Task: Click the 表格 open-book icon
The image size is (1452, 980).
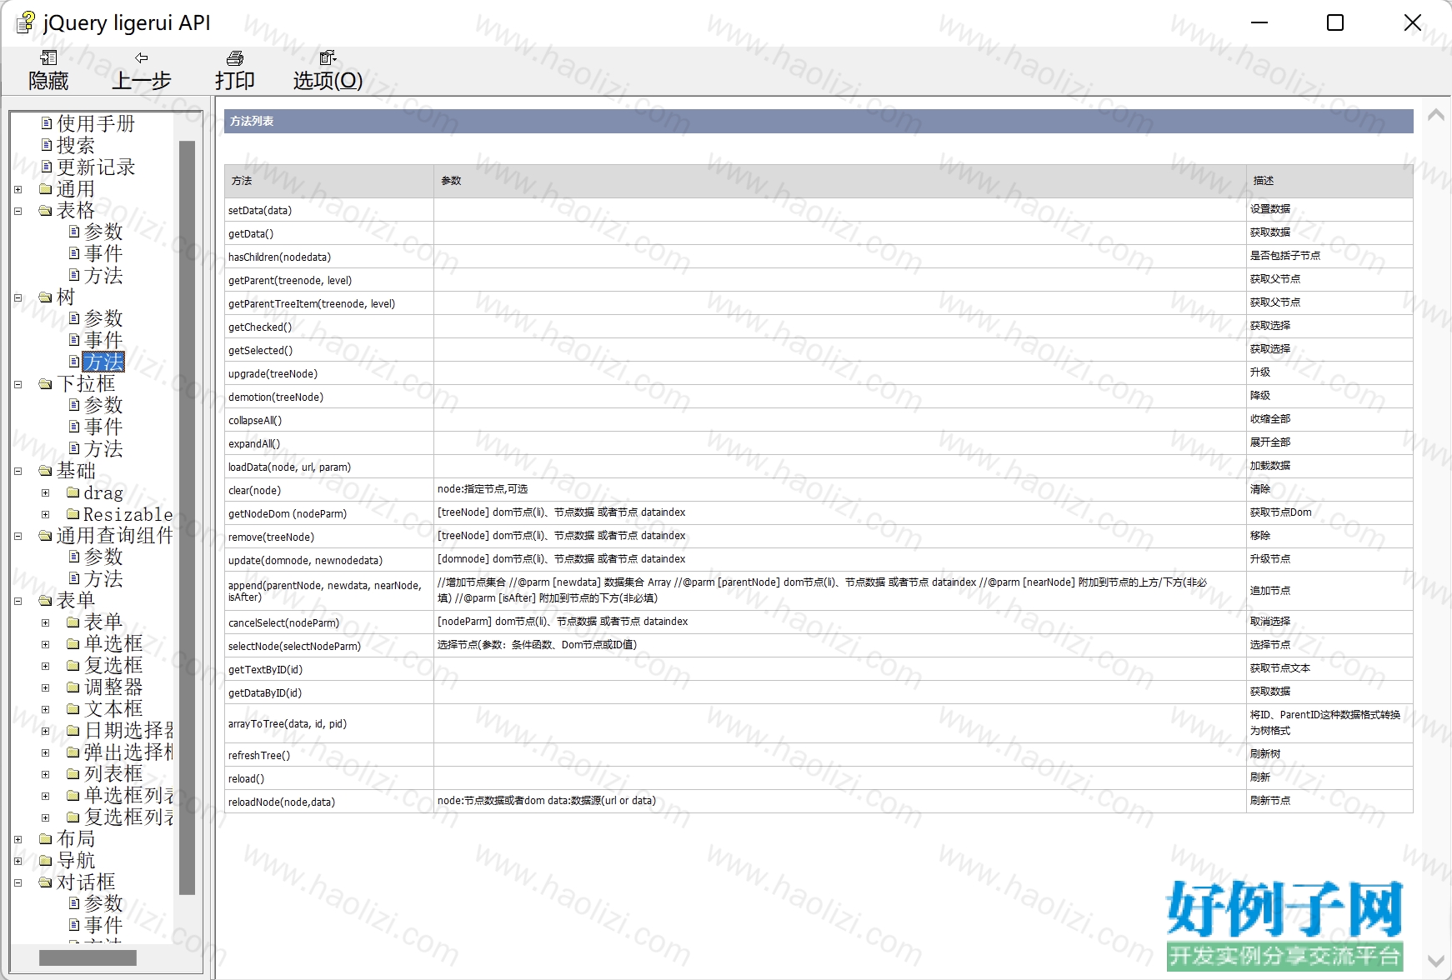Action: pyautogui.click(x=46, y=211)
